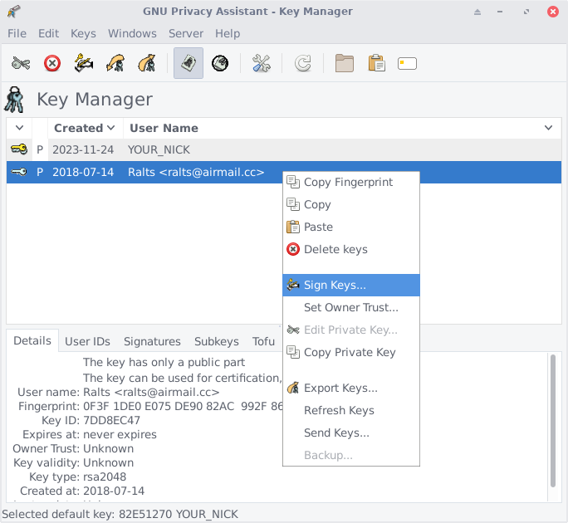Choose Sign Keys... from the context menu
Screen dimensions: 568x523
click(x=335, y=285)
